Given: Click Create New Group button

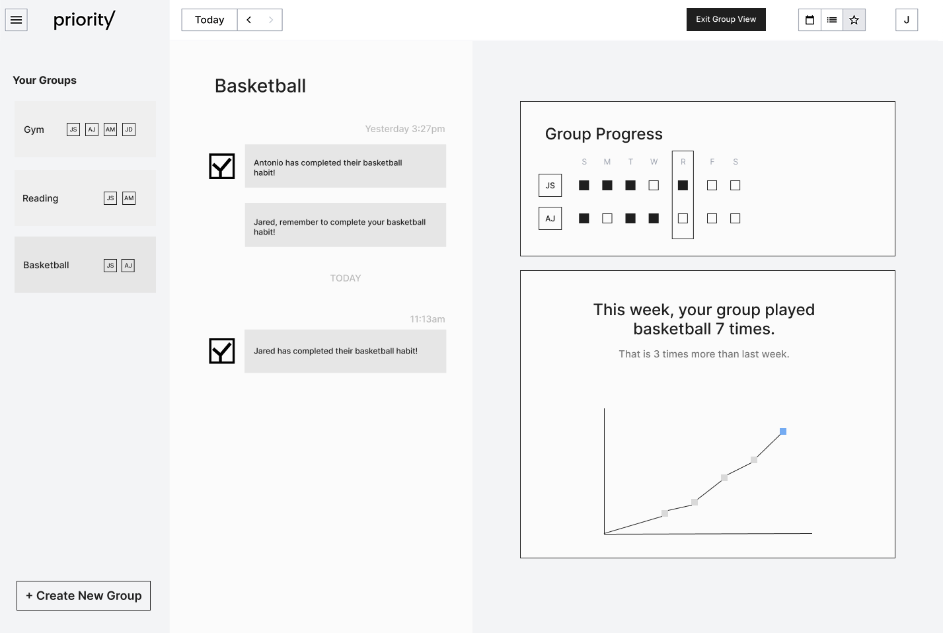Looking at the screenshot, I should pos(83,595).
